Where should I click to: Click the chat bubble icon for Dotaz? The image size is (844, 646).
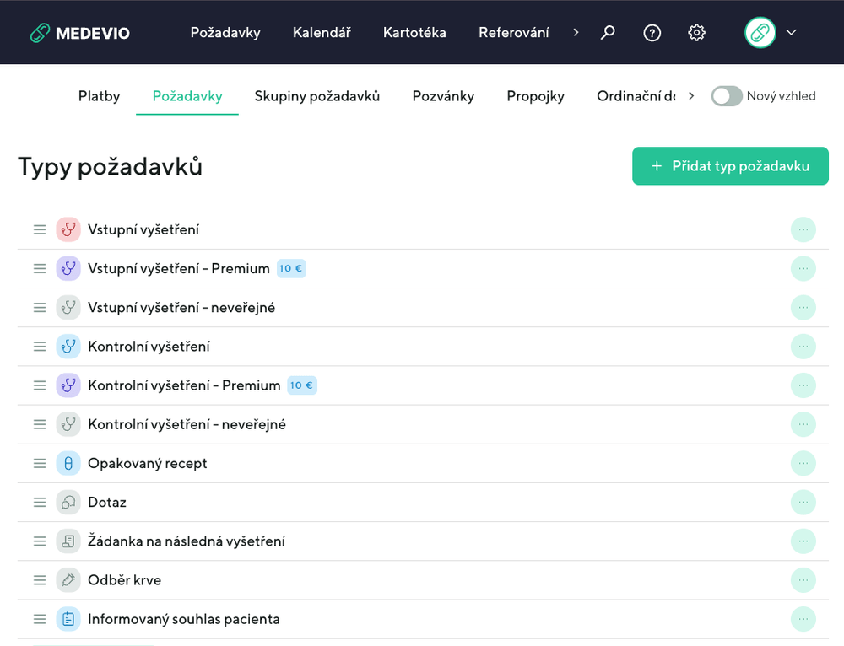coord(68,502)
